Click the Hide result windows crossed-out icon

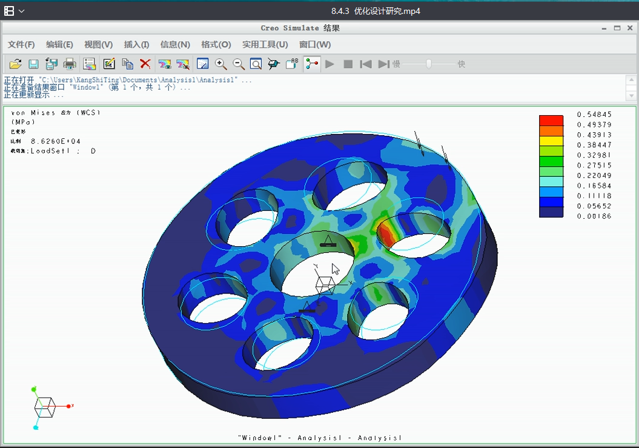183,64
